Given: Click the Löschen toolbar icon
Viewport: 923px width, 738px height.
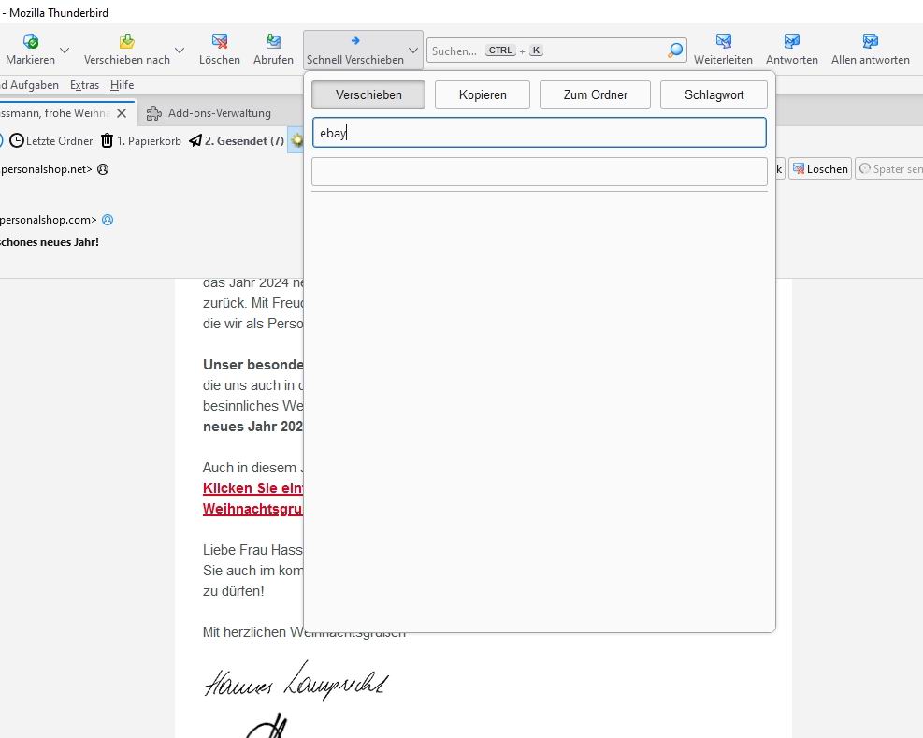Looking at the screenshot, I should [x=220, y=41].
